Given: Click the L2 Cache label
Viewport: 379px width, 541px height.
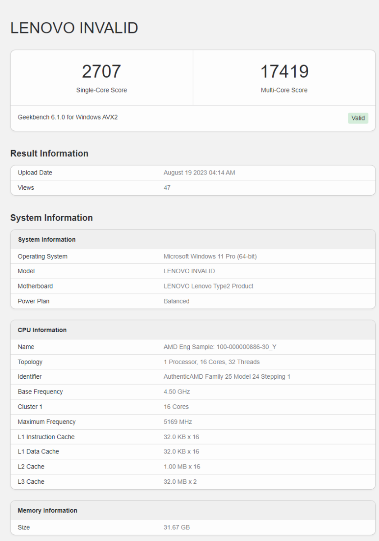Looking at the screenshot, I should click(31, 467).
